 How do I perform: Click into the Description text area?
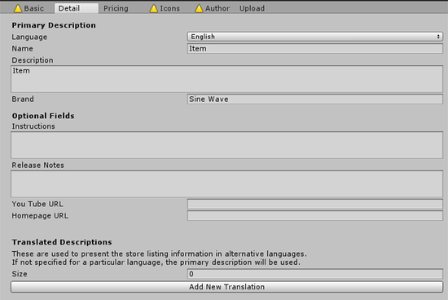[x=227, y=78]
